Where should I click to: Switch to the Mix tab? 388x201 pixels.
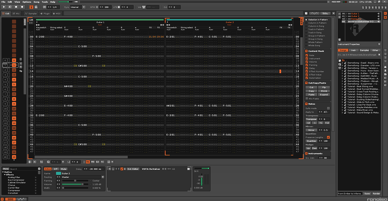tap(16, 14)
